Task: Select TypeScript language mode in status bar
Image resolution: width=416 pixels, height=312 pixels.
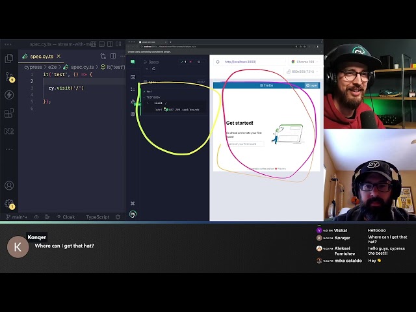Action: click(x=97, y=217)
